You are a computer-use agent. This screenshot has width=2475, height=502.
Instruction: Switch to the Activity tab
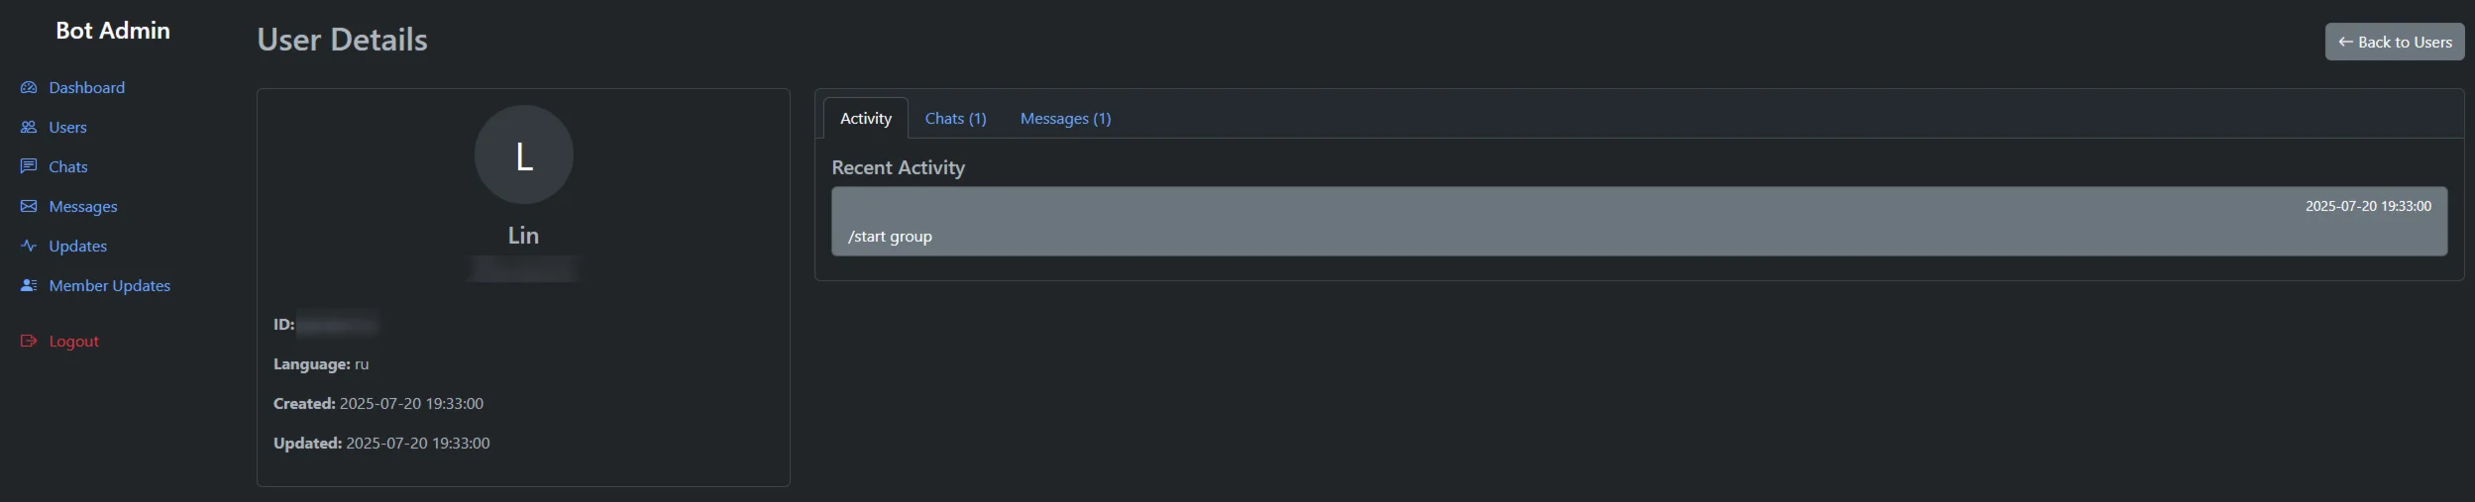click(866, 118)
